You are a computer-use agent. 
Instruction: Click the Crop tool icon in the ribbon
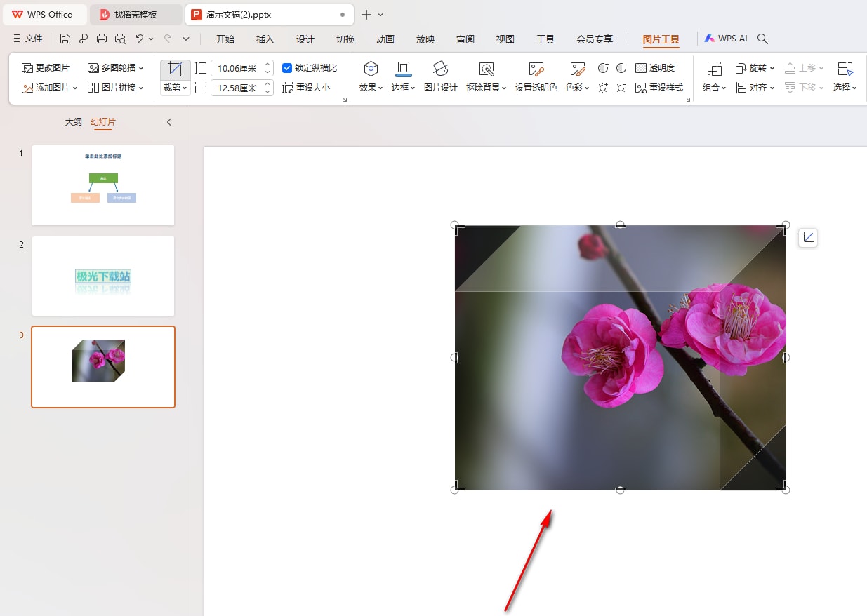[176, 69]
